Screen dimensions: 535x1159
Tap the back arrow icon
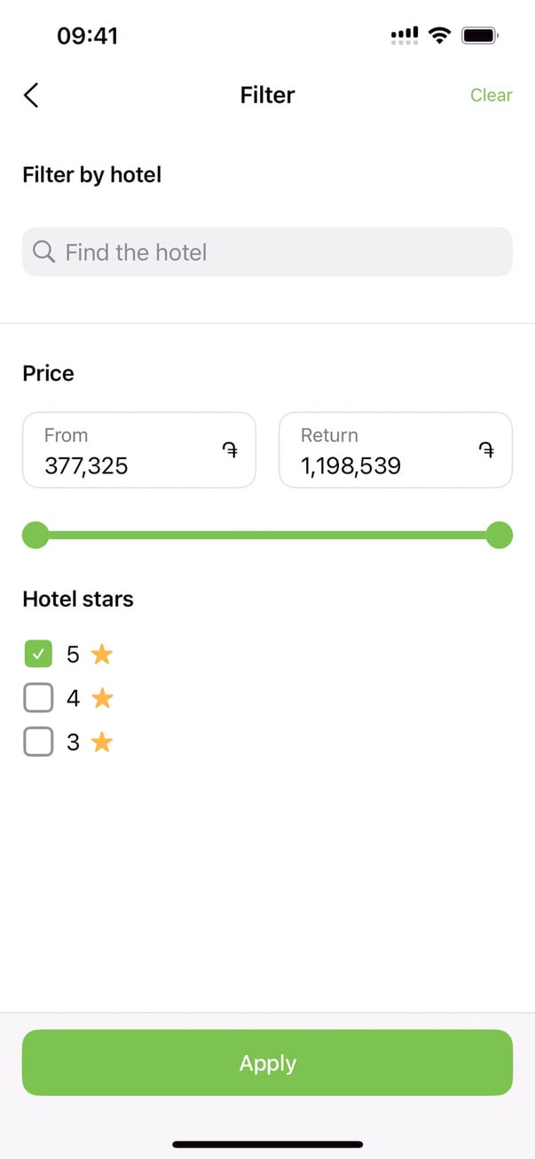click(x=31, y=95)
